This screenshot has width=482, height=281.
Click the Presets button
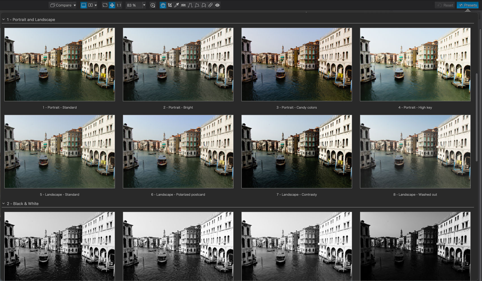[x=468, y=5]
